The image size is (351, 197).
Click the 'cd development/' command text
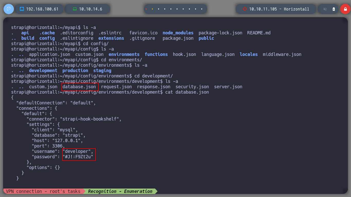click(x=154, y=76)
